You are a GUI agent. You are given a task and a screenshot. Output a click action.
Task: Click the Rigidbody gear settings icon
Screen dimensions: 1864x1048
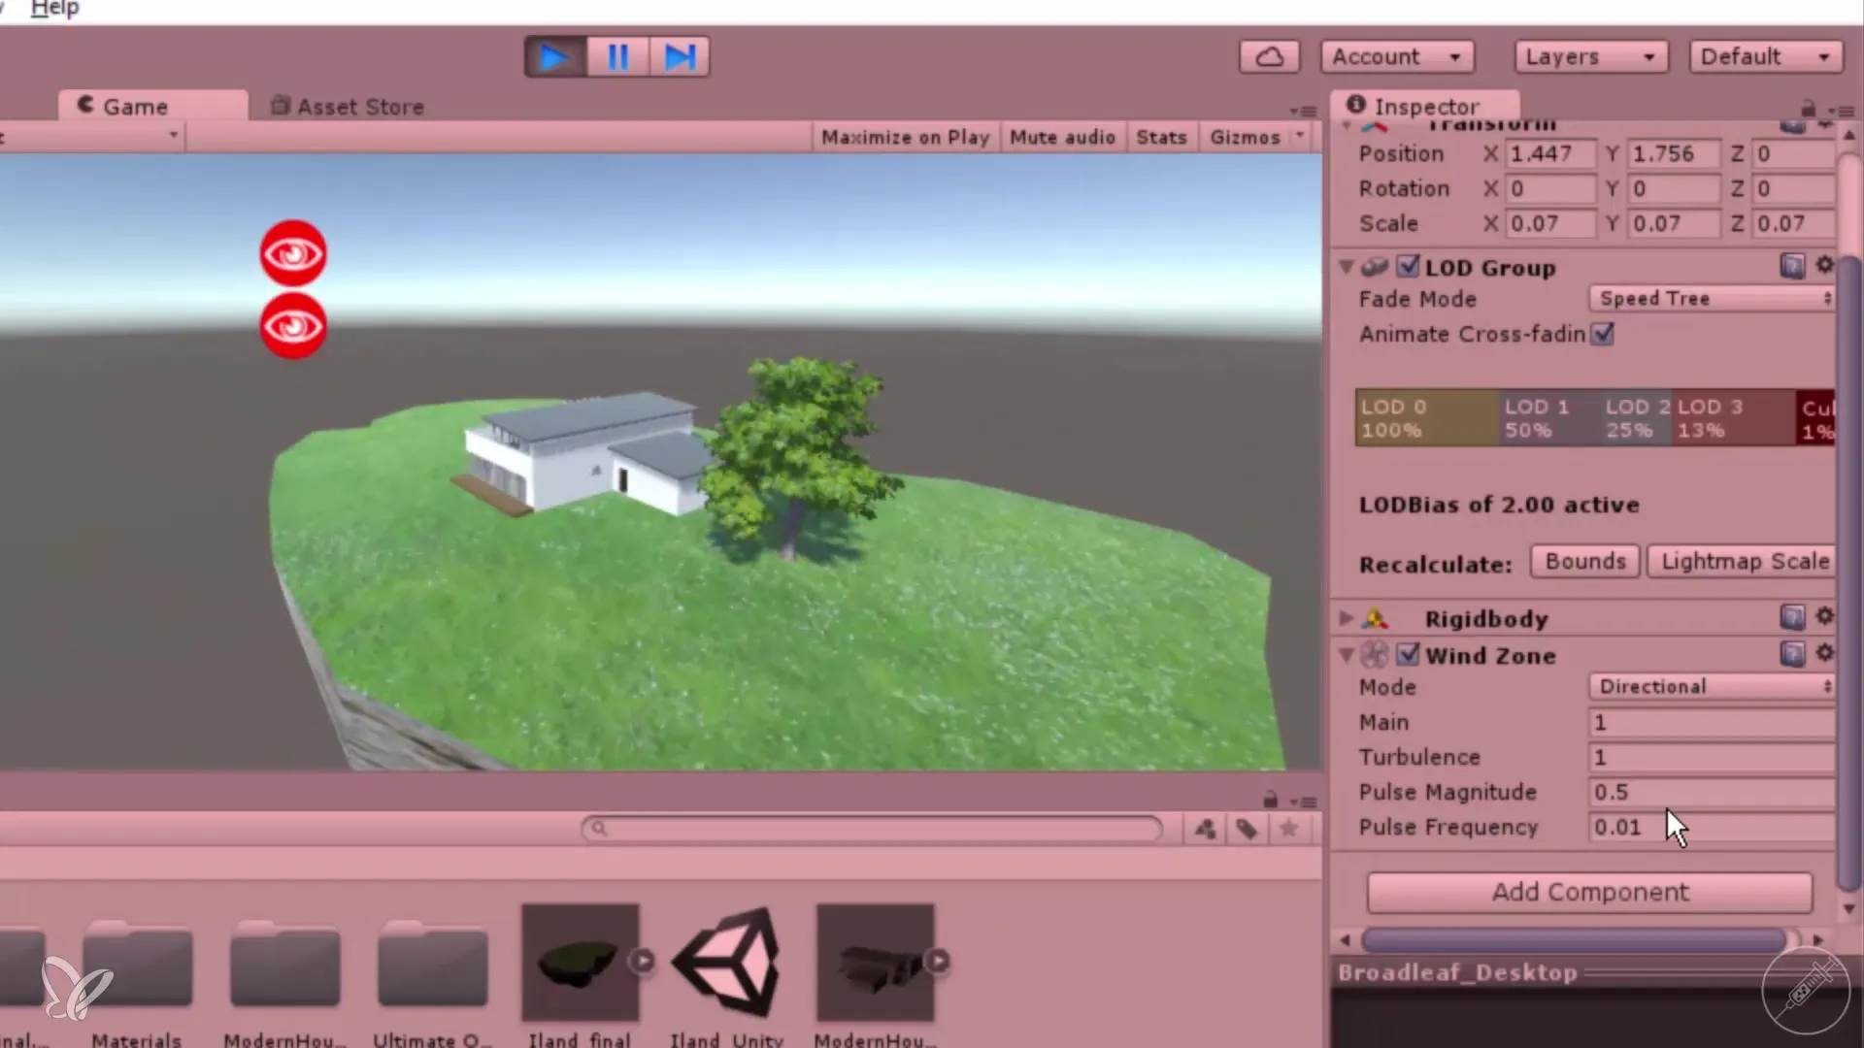point(1824,616)
